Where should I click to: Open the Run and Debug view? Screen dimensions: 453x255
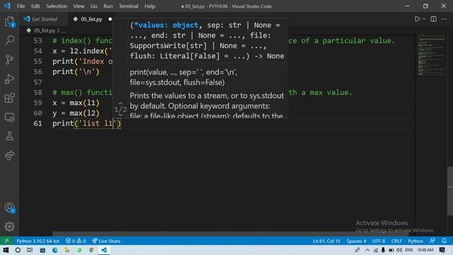(9, 79)
